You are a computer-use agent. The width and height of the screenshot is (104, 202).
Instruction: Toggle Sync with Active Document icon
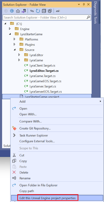32,11
